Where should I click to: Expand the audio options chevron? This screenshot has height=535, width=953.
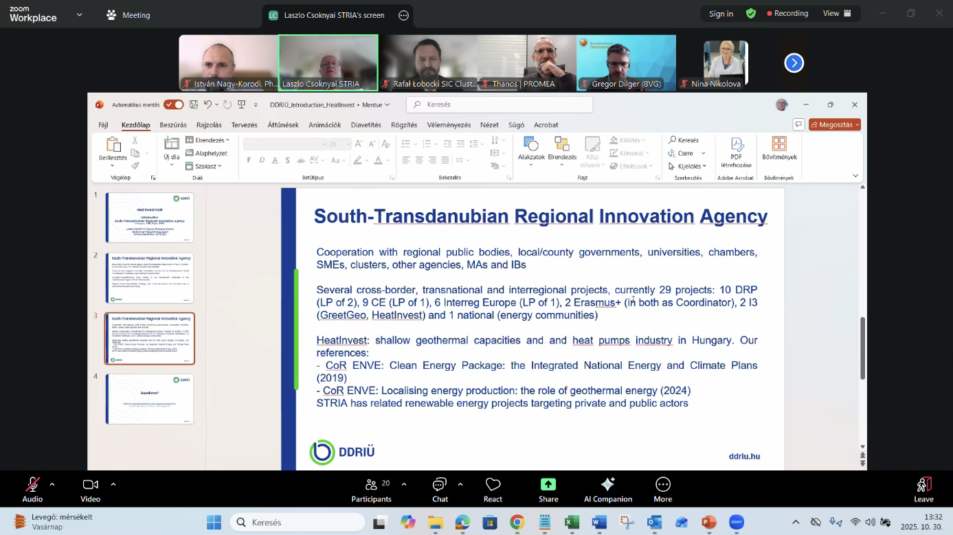click(x=52, y=484)
